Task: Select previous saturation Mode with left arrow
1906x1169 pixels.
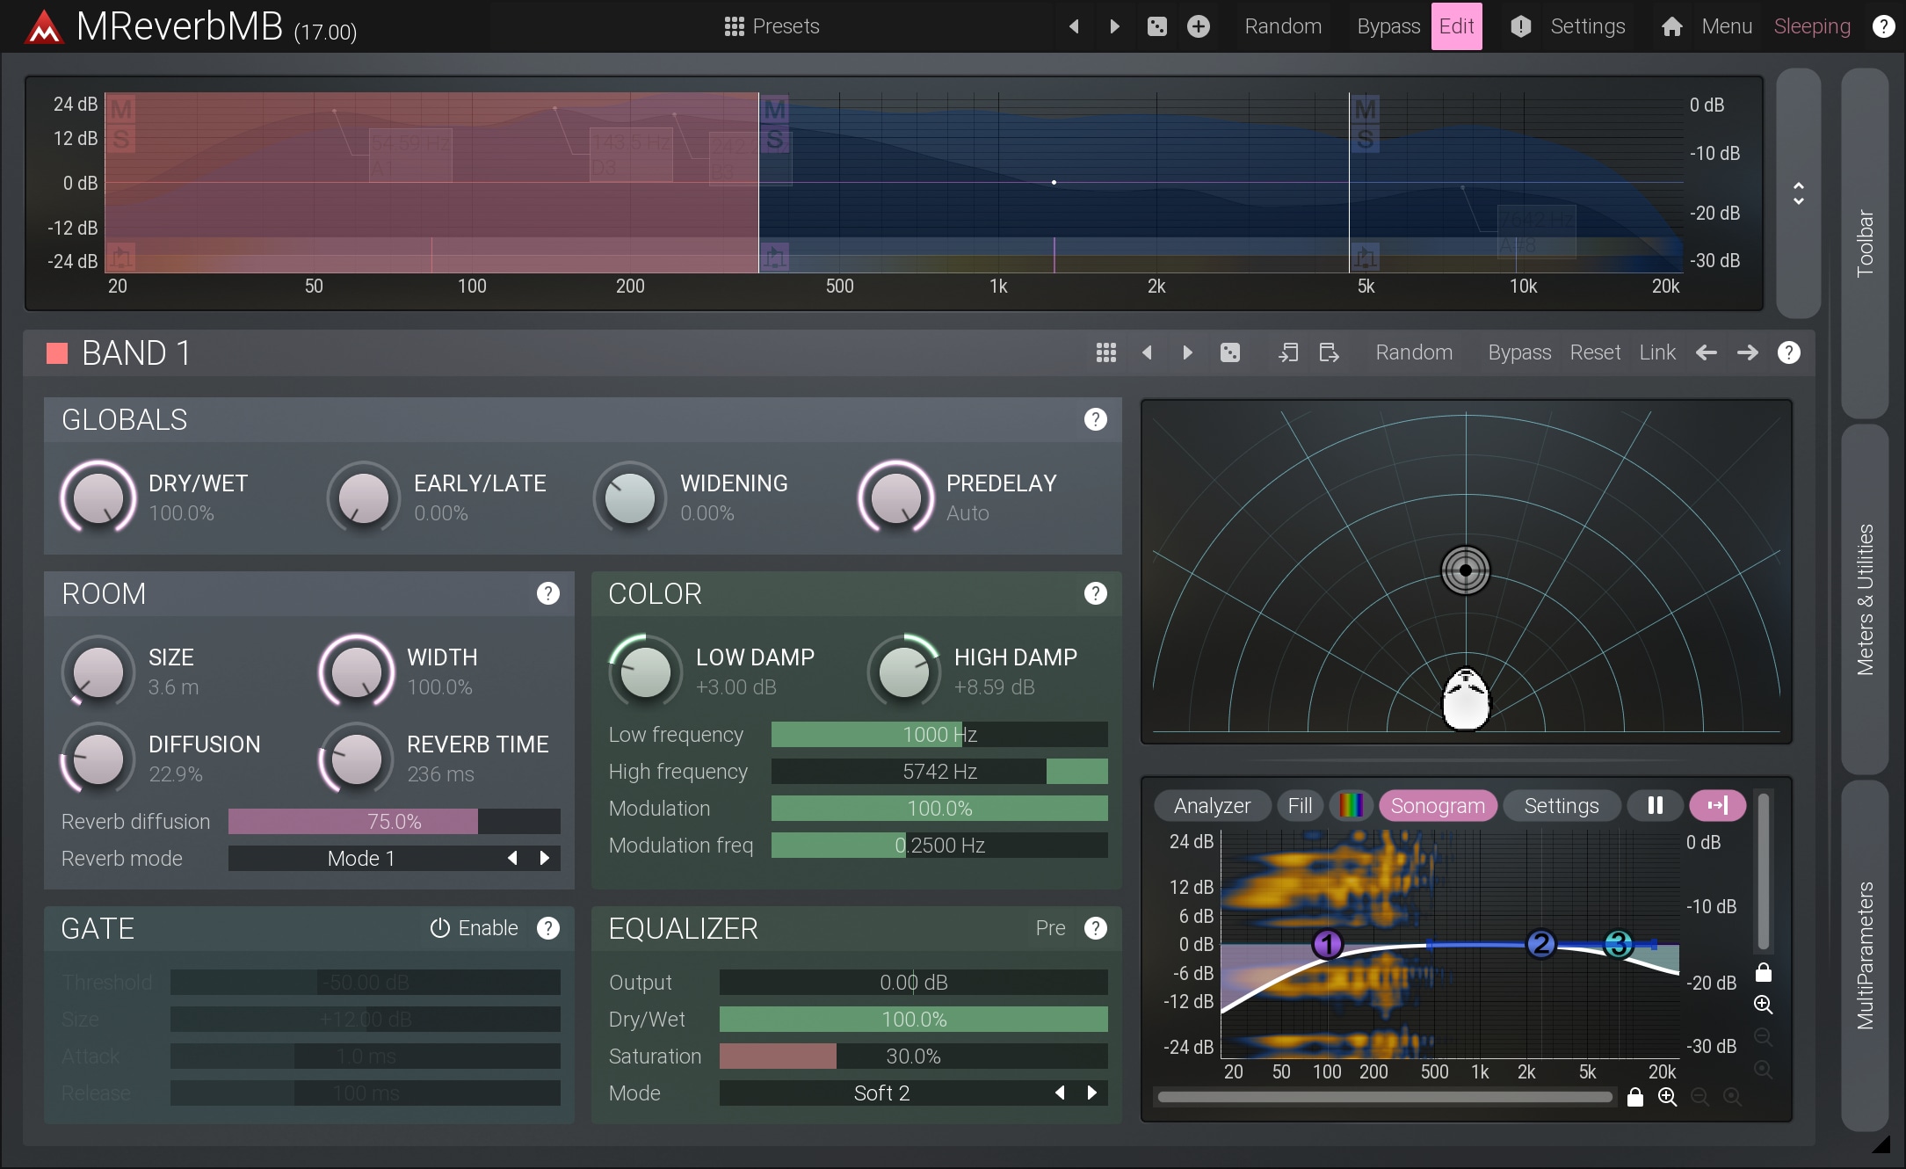Action: pyautogui.click(x=1060, y=1093)
